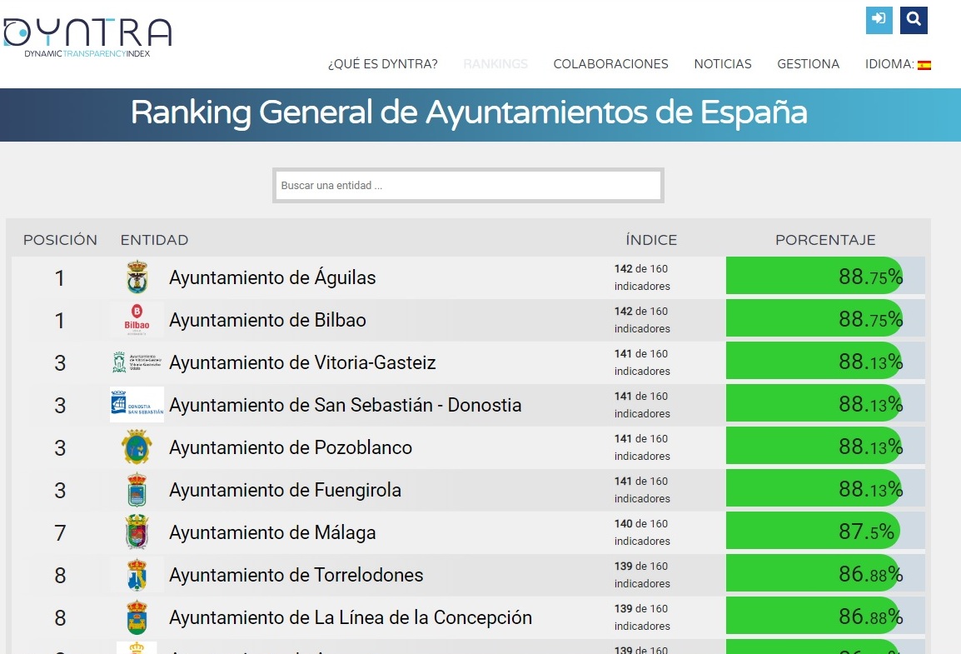
Task: Select the Torrelodones city shield icon
Action: 137,573
